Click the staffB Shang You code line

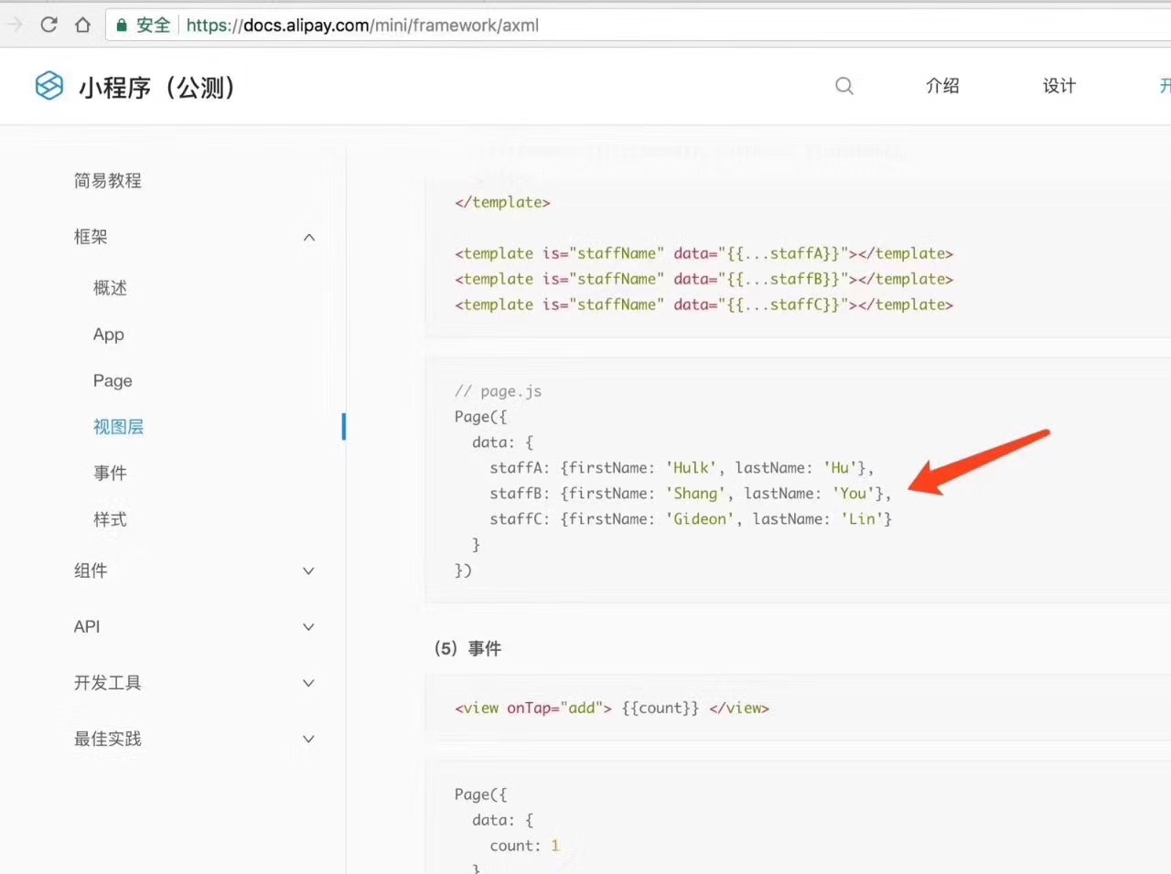691,494
